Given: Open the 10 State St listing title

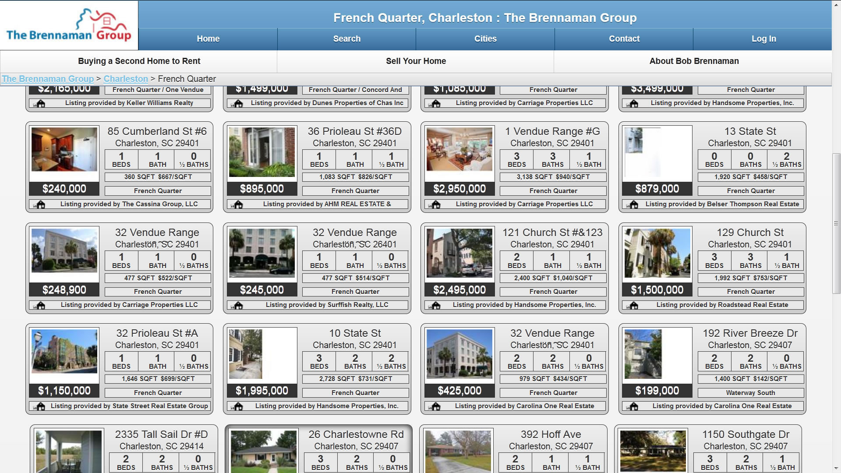Looking at the screenshot, I should [x=355, y=333].
